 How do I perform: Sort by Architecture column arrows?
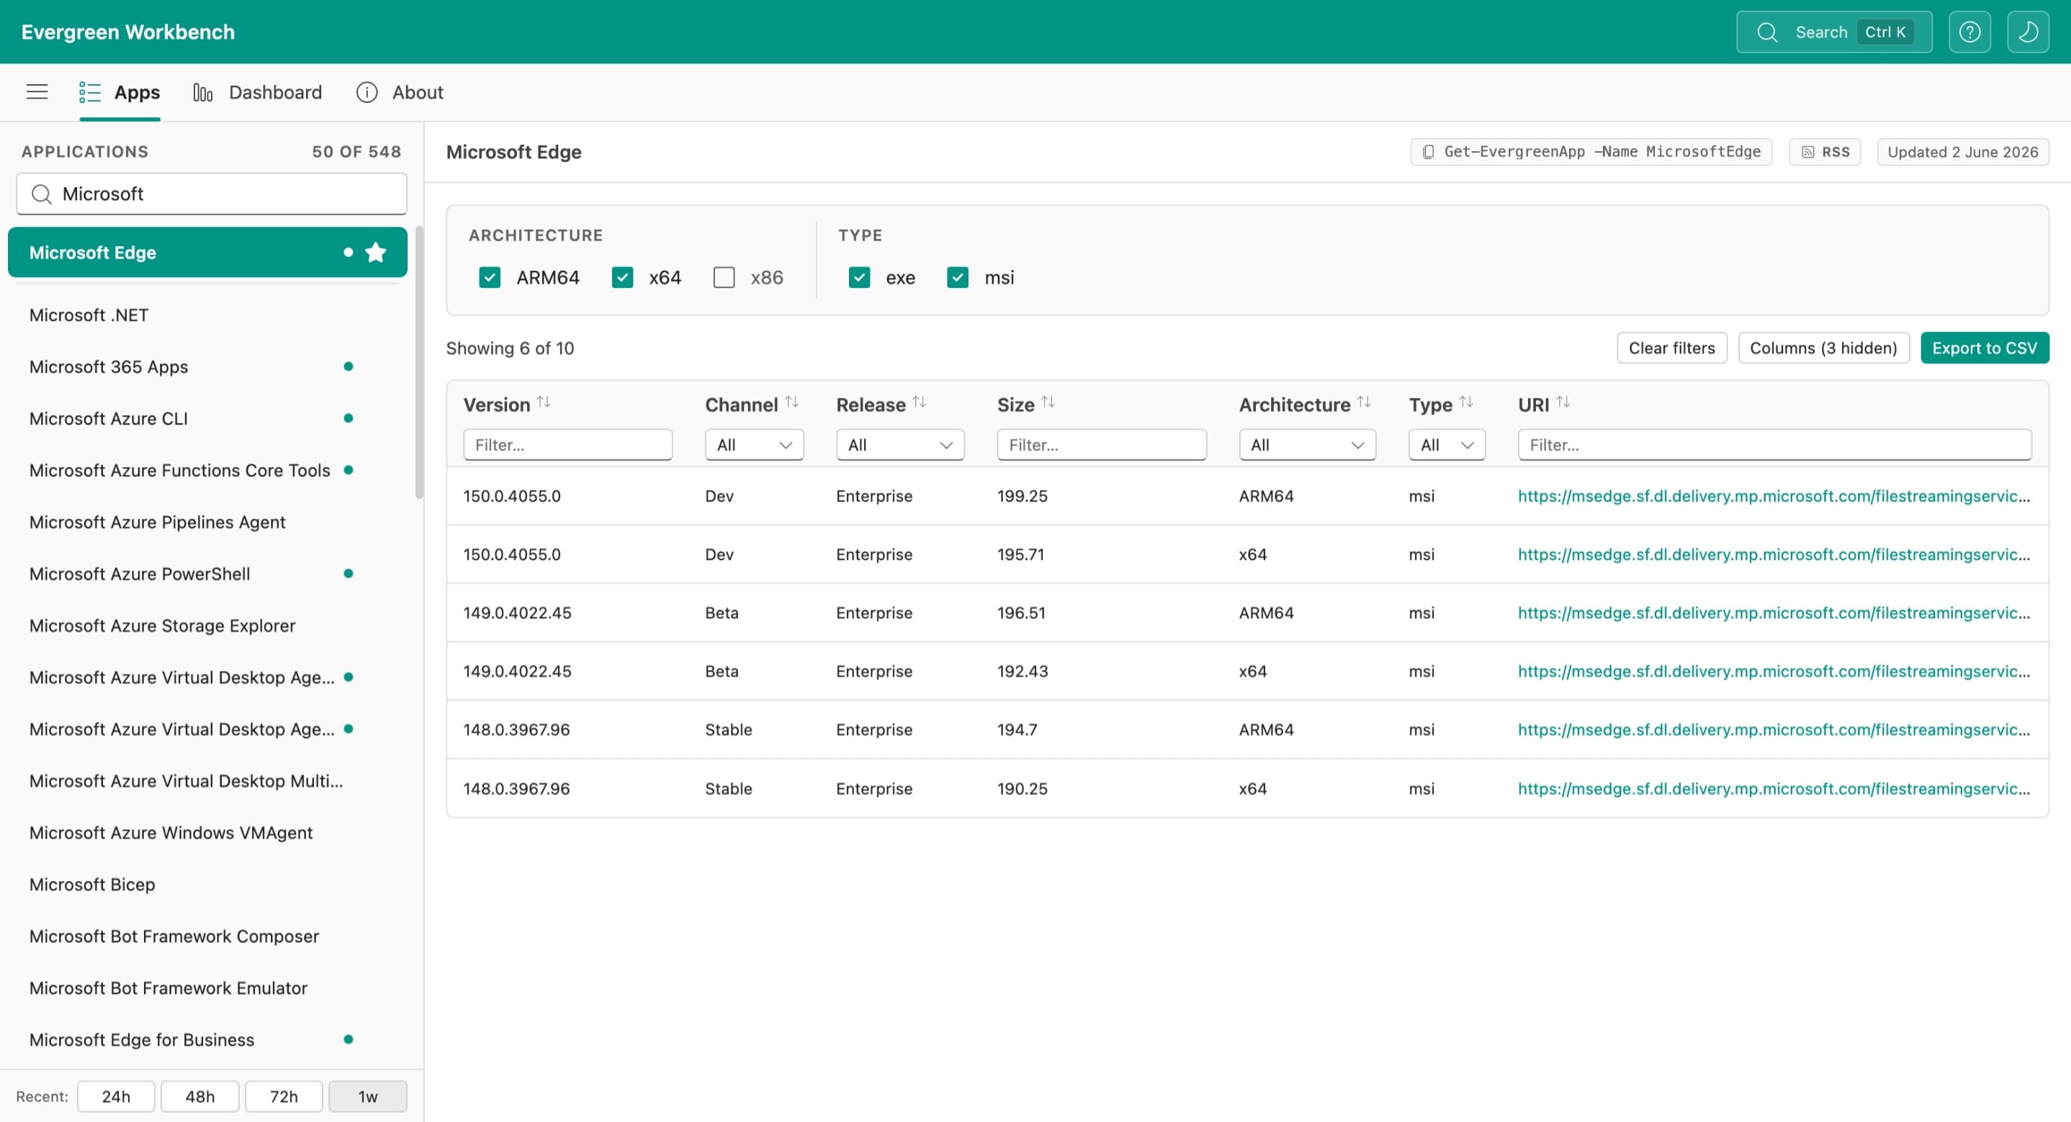coord(1364,402)
